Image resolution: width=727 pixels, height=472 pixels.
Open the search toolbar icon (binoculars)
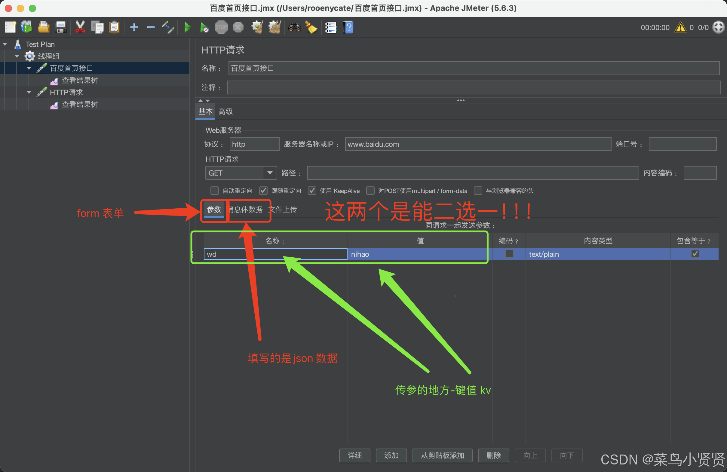(x=294, y=27)
